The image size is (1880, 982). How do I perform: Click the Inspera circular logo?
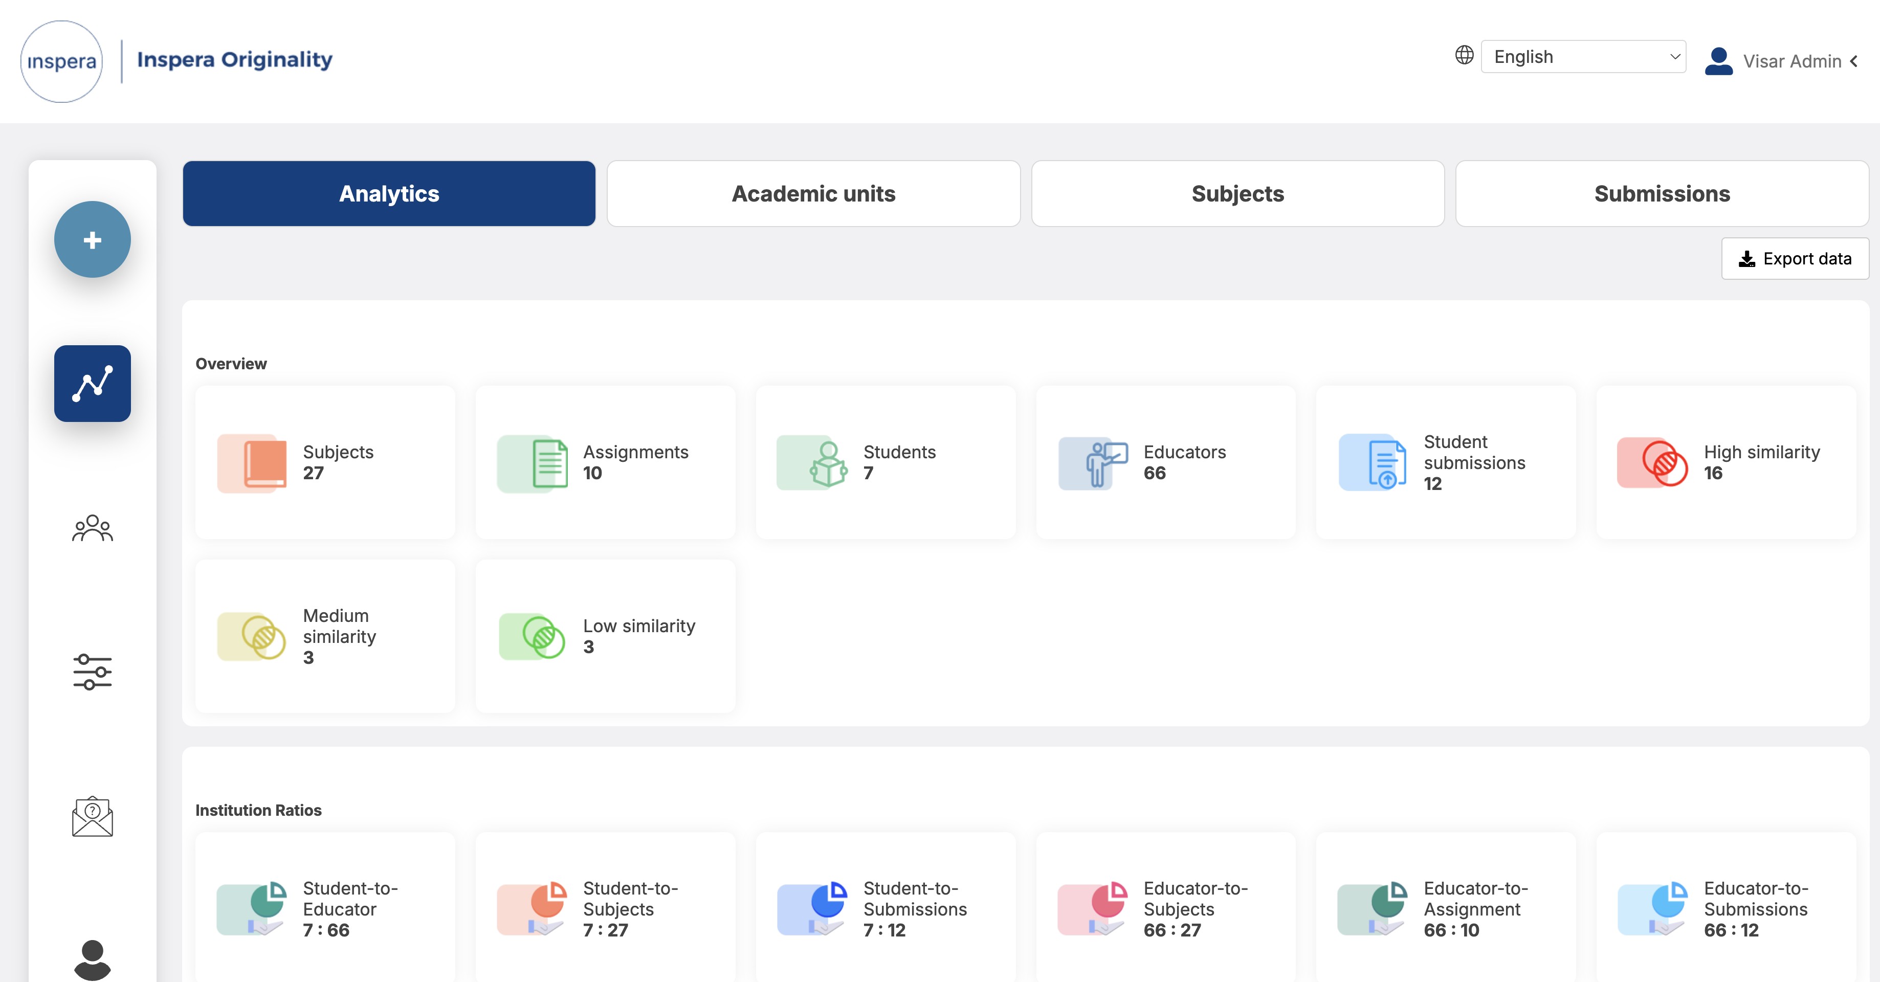point(61,61)
